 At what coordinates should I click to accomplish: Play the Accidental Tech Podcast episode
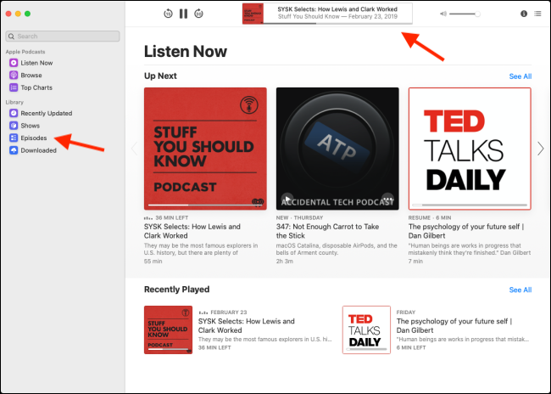[x=287, y=199]
